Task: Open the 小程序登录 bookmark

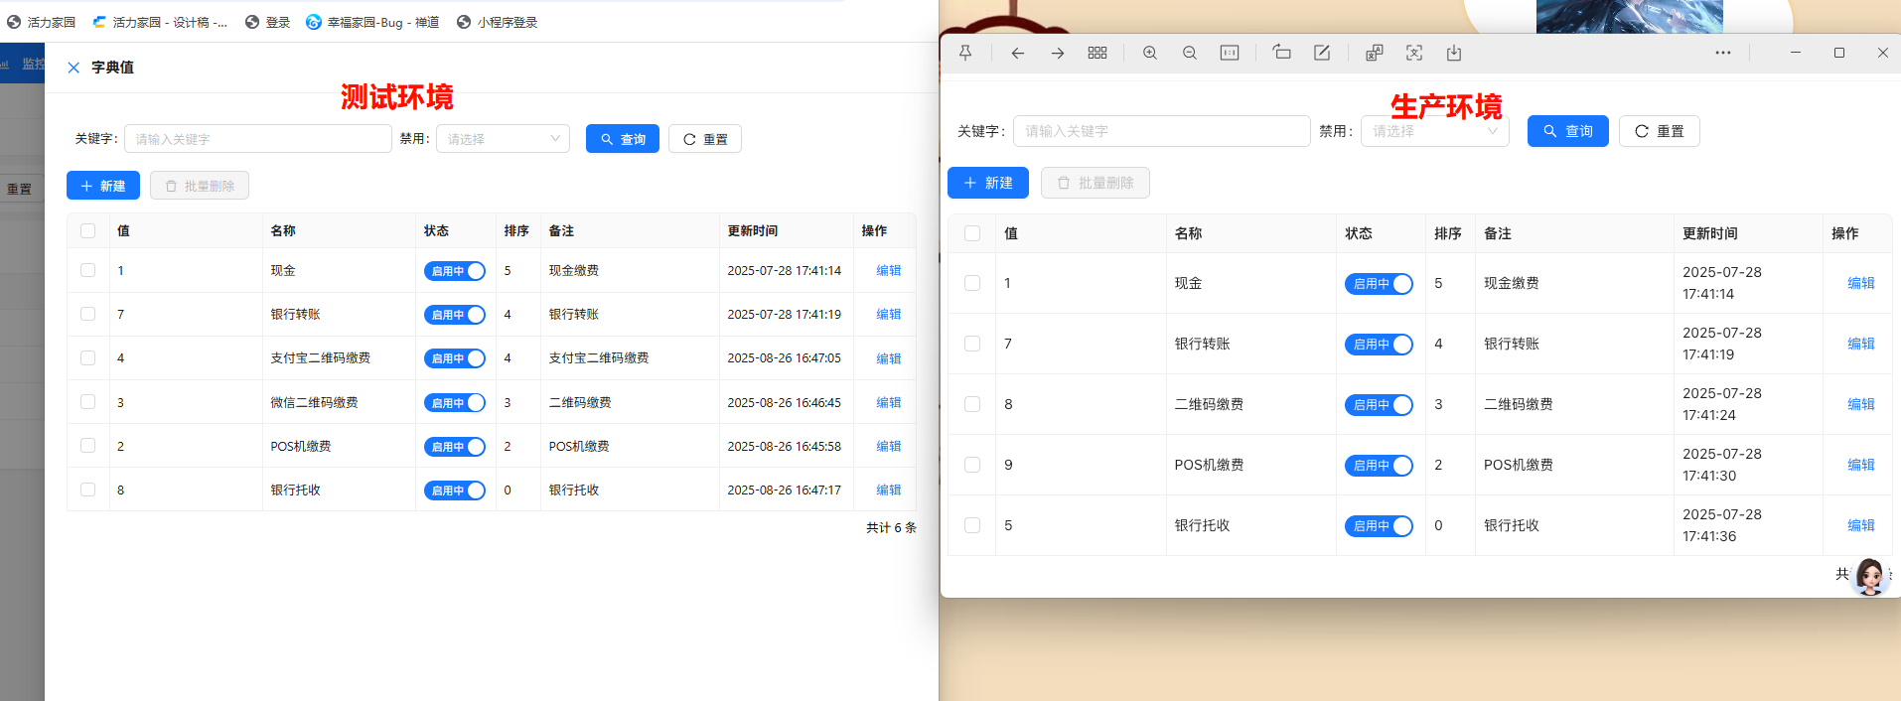Action: pyautogui.click(x=498, y=22)
